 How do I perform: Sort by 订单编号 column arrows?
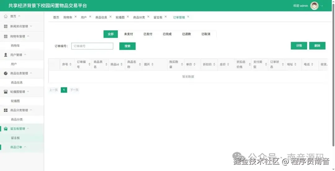pyautogui.click(x=89, y=64)
